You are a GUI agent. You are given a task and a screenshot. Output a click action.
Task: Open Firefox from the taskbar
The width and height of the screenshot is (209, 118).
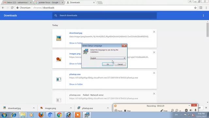[41, 115]
